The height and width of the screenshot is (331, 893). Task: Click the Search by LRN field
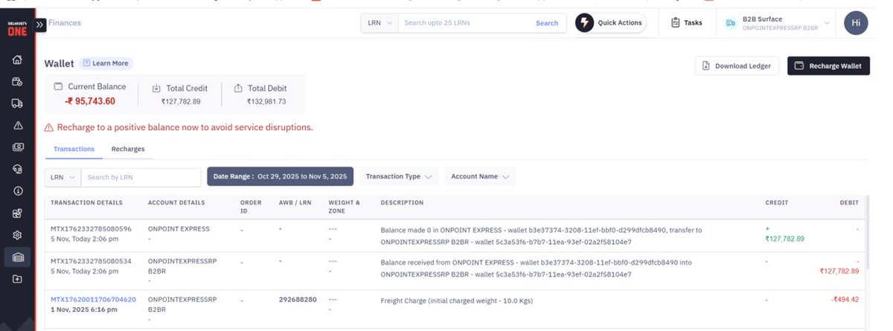(141, 177)
